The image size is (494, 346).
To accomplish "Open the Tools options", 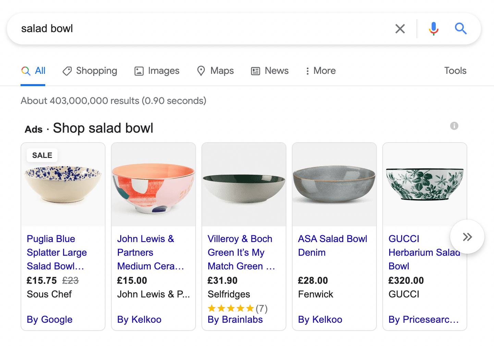I will [x=455, y=71].
